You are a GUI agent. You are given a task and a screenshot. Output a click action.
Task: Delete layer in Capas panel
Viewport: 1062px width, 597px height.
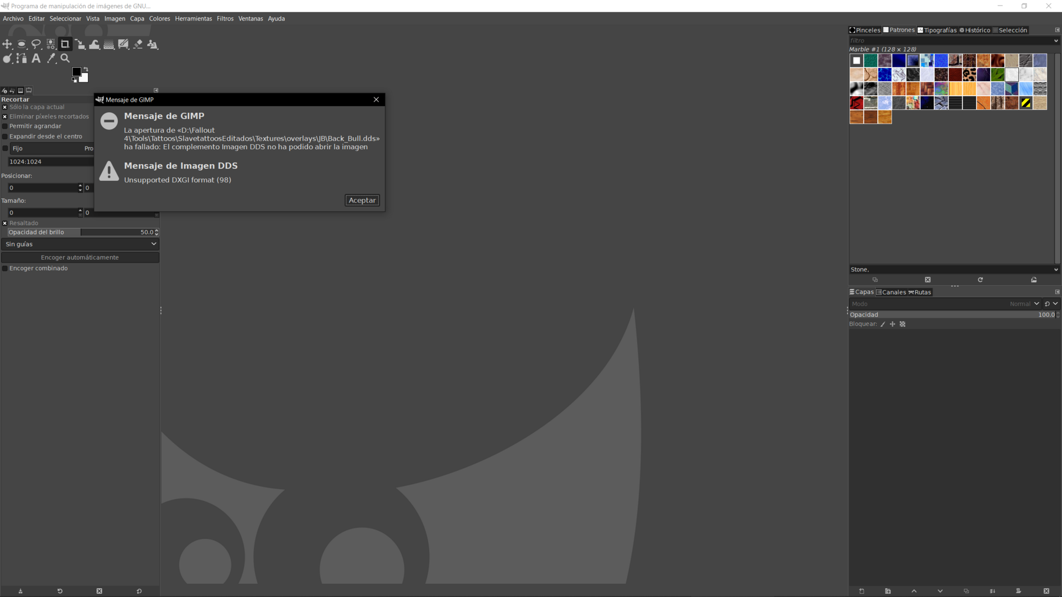(1046, 591)
